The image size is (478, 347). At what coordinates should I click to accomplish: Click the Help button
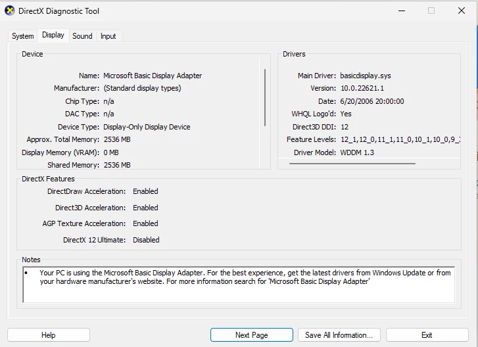[x=49, y=335]
